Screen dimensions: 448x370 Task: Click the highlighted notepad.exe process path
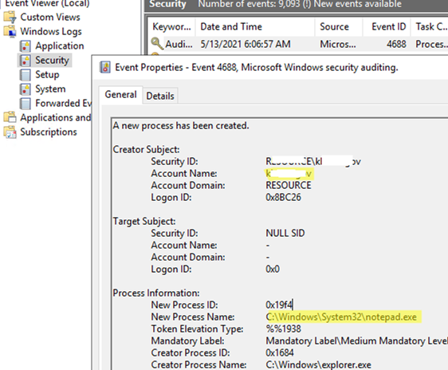[x=341, y=317]
